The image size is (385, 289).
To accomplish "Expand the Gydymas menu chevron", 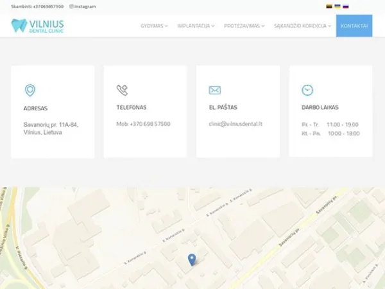I will [x=166, y=26].
